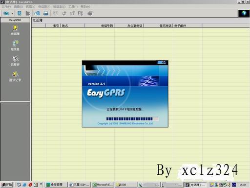The width and height of the screenshot is (250, 188).
Task: Click the blue phone-shaped toolbar icon
Action: tap(20, 13)
